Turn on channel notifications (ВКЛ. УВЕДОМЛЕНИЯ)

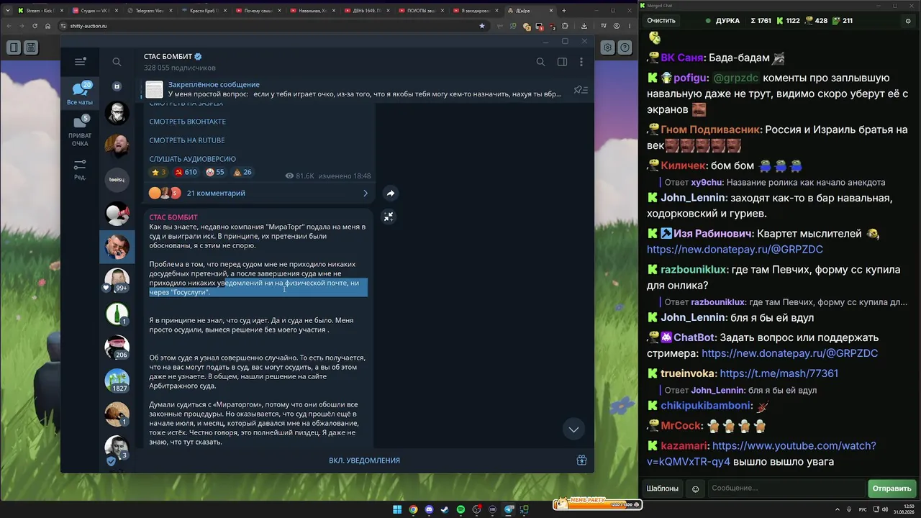point(364,460)
